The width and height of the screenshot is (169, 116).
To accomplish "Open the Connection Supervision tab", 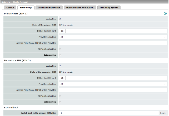I will pos(49,8).
